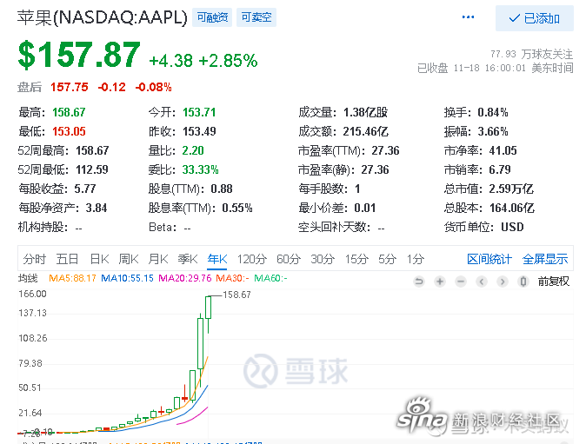The width and height of the screenshot is (586, 444).
Task: Click the after-hours price 157.75
Action: (x=70, y=87)
